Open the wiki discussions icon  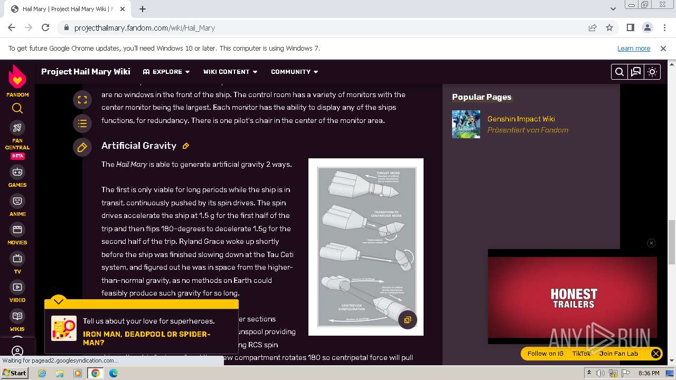(636, 72)
